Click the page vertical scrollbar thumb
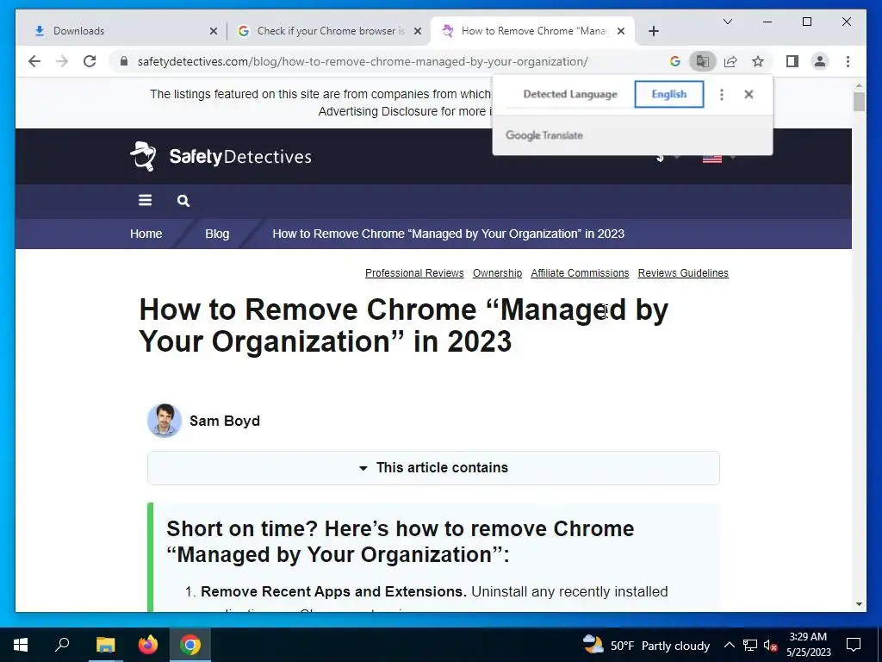Image resolution: width=882 pixels, height=662 pixels. 859,102
